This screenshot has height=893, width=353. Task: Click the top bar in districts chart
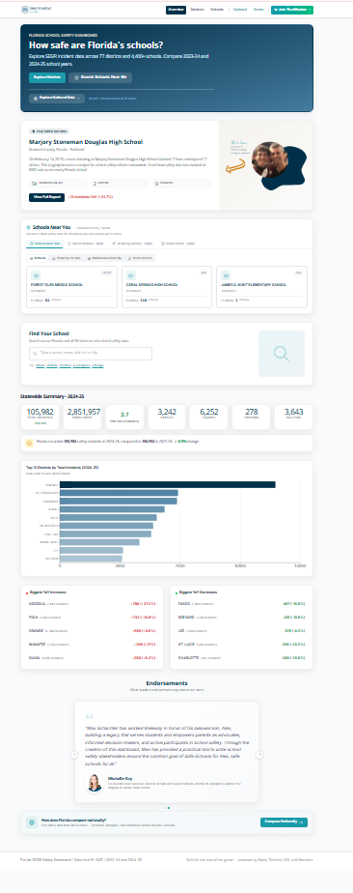click(168, 484)
